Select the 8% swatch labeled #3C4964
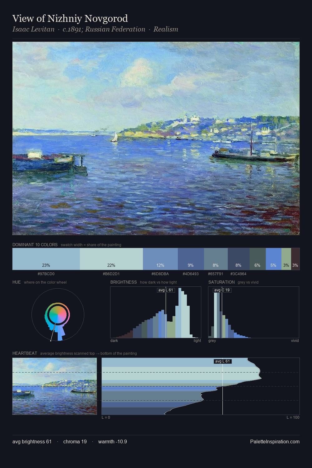The image size is (312, 468). pyautogui.click(x=239, y=259)
